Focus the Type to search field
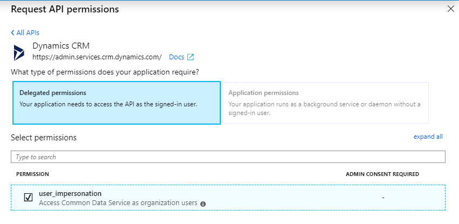Viewport: 459px width, 224px height. coord(228,157)
